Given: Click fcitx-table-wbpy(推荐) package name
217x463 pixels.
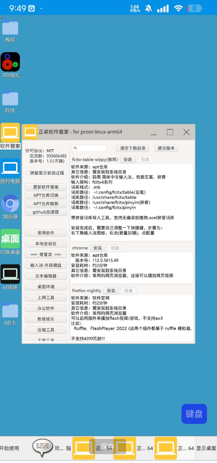Looking at the screenshot, I should (95, 160).
